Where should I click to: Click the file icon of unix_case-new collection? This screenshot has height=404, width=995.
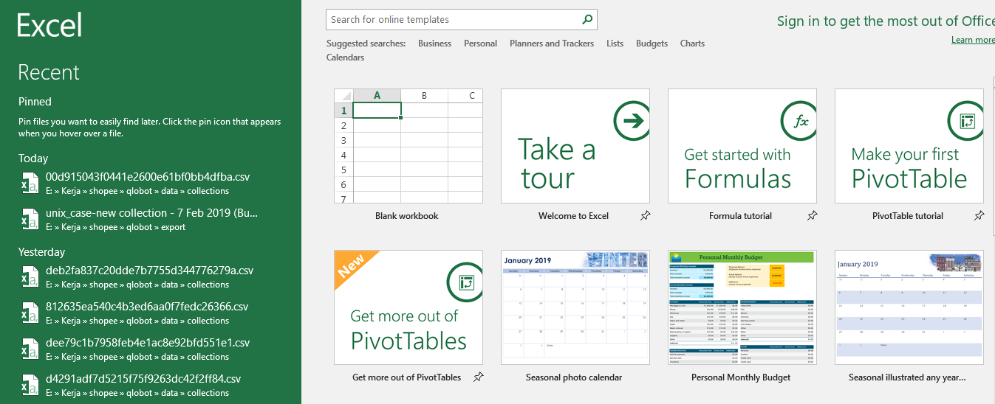(29, 220)
